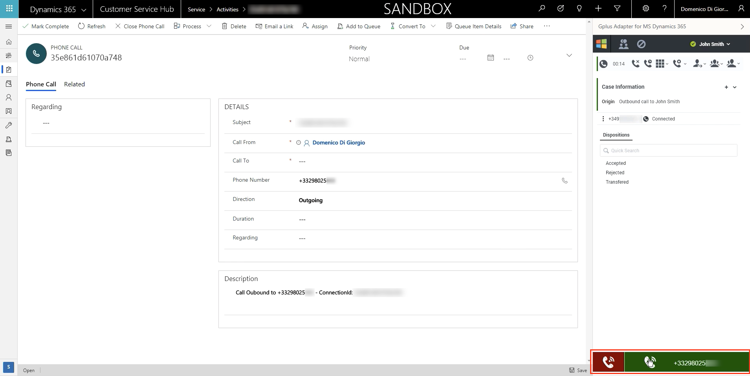The width and height of the screenshot is (750, 376).
Task: Click the Genesys team communicator people icon
Action: point(623,44)
